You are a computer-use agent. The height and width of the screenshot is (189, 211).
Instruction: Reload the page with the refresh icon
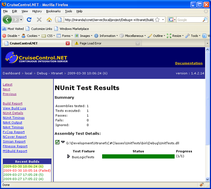[x=29, y=20]
